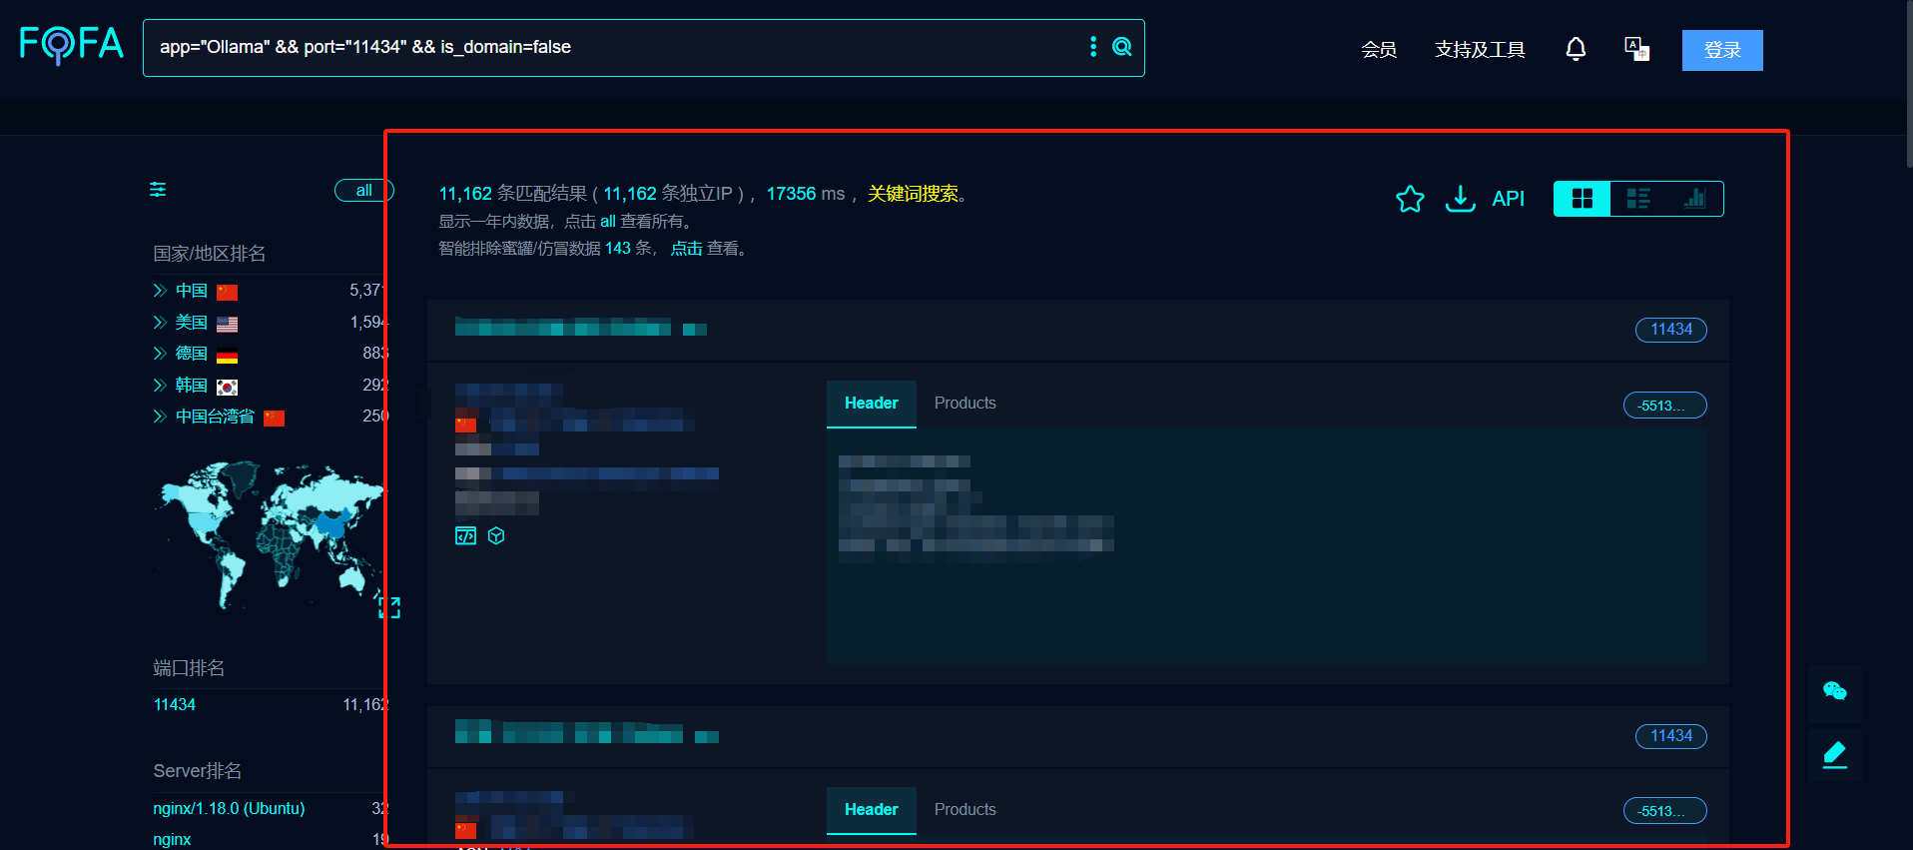Click the API link
The height and width of the screenshot is (850, 1913).
[x=1508, y=199]
